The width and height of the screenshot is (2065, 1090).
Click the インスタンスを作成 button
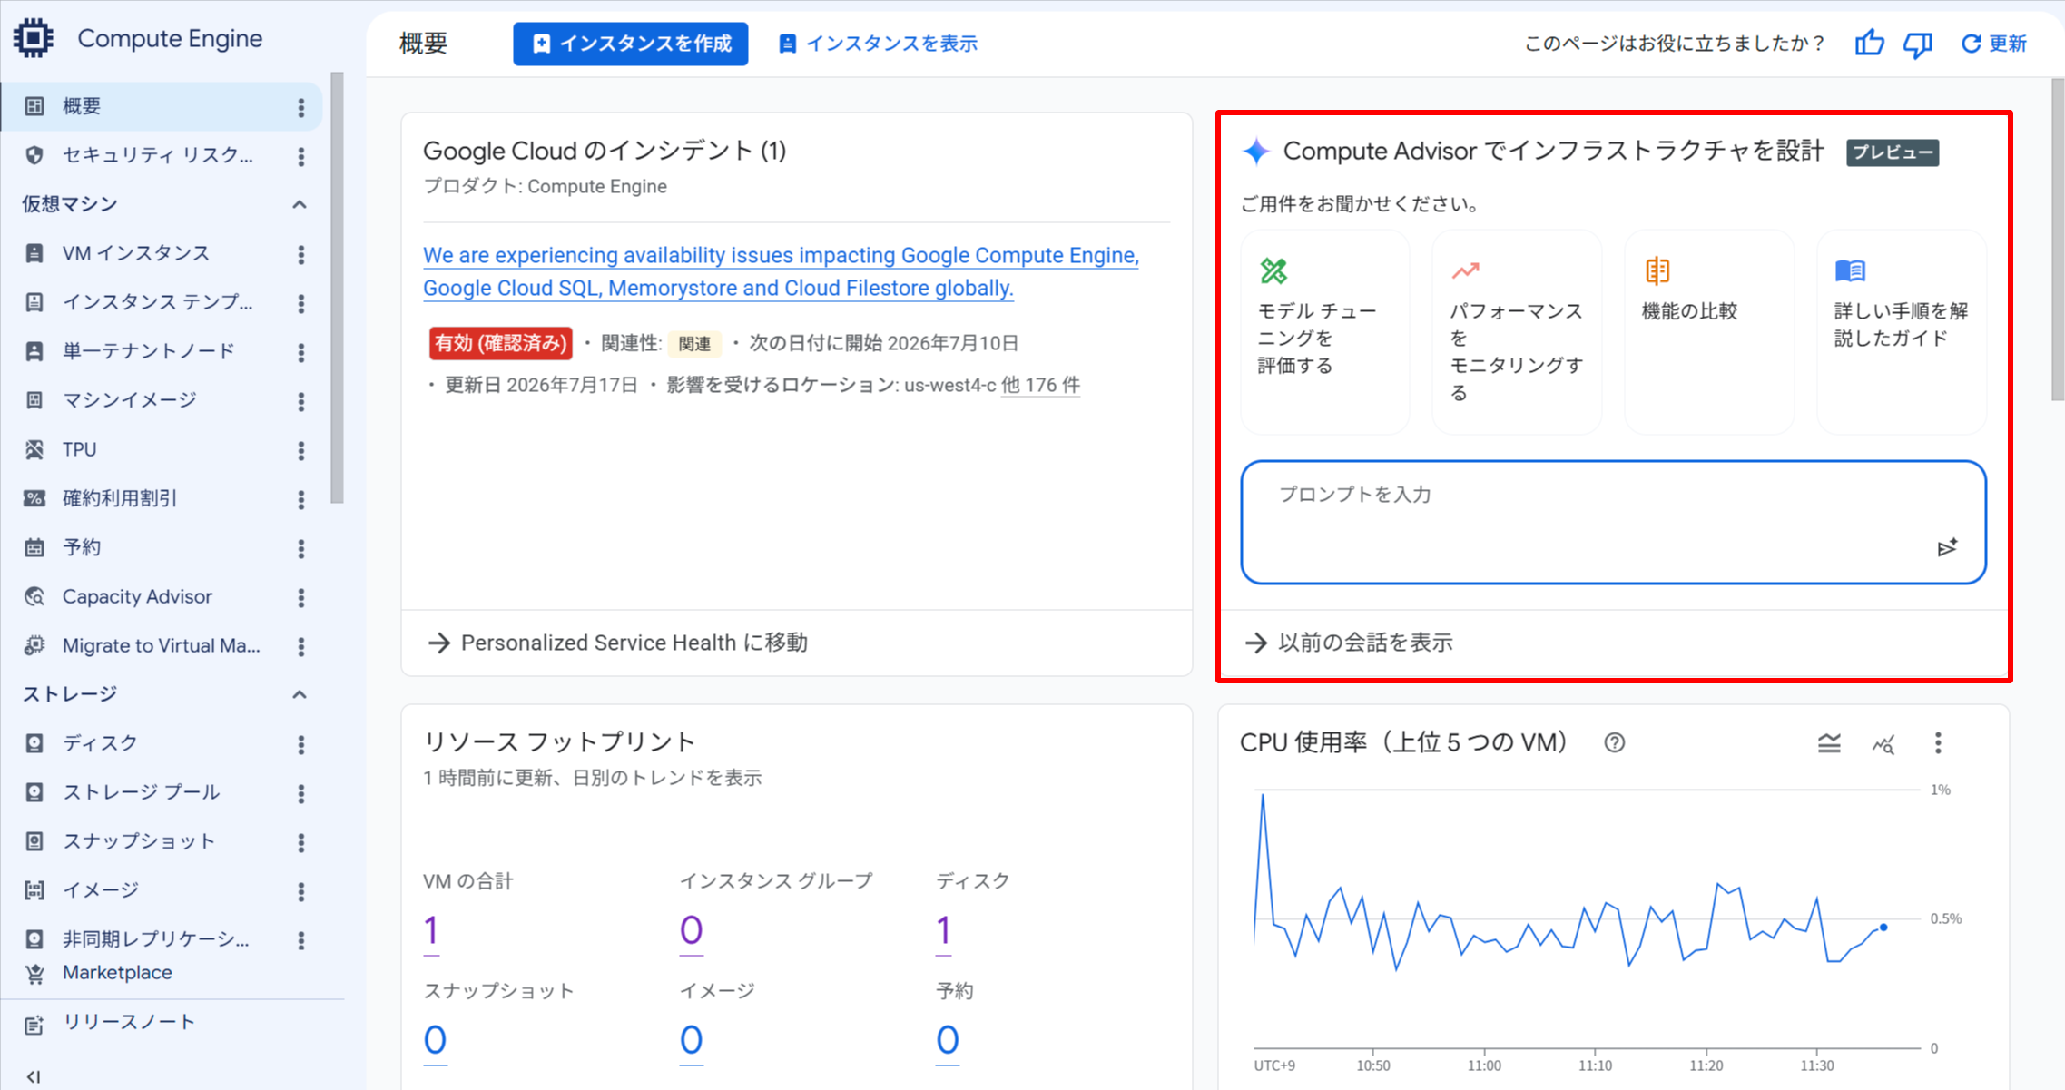coord(630,44)
